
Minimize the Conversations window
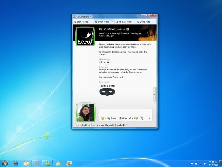[x=143, y=16]
